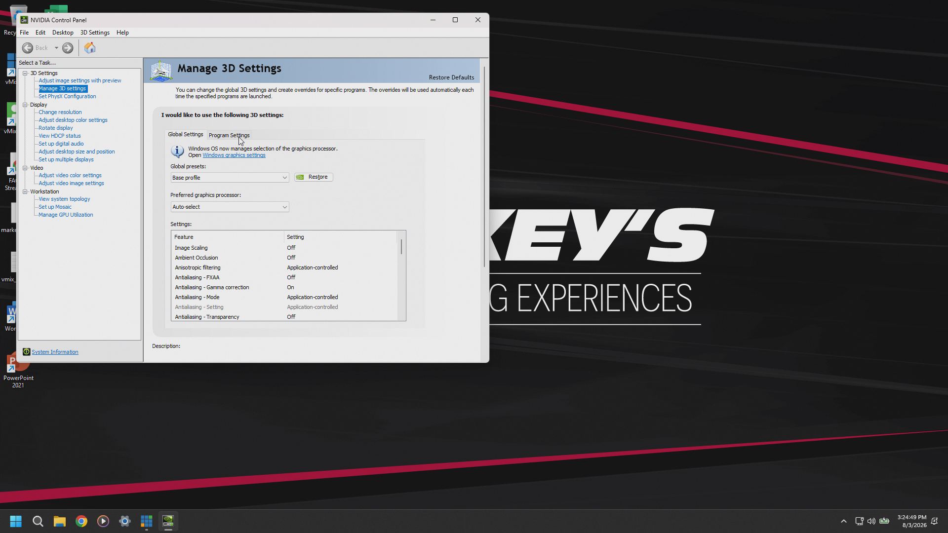Click Restore Defaults link
948x533 pixels.
[451, 77]
